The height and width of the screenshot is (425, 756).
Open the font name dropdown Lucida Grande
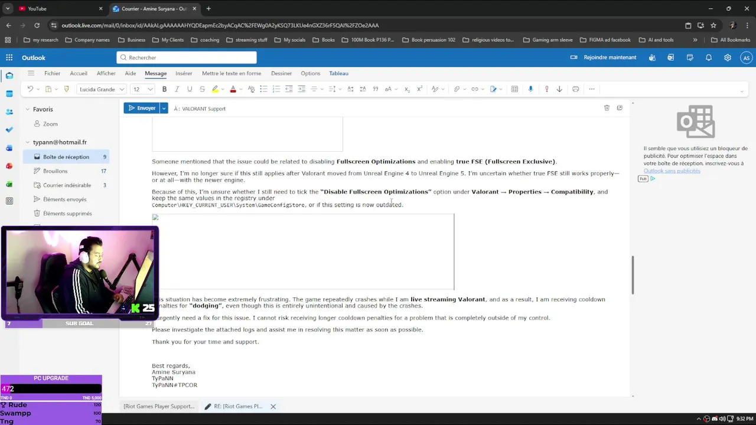(102, 89)
